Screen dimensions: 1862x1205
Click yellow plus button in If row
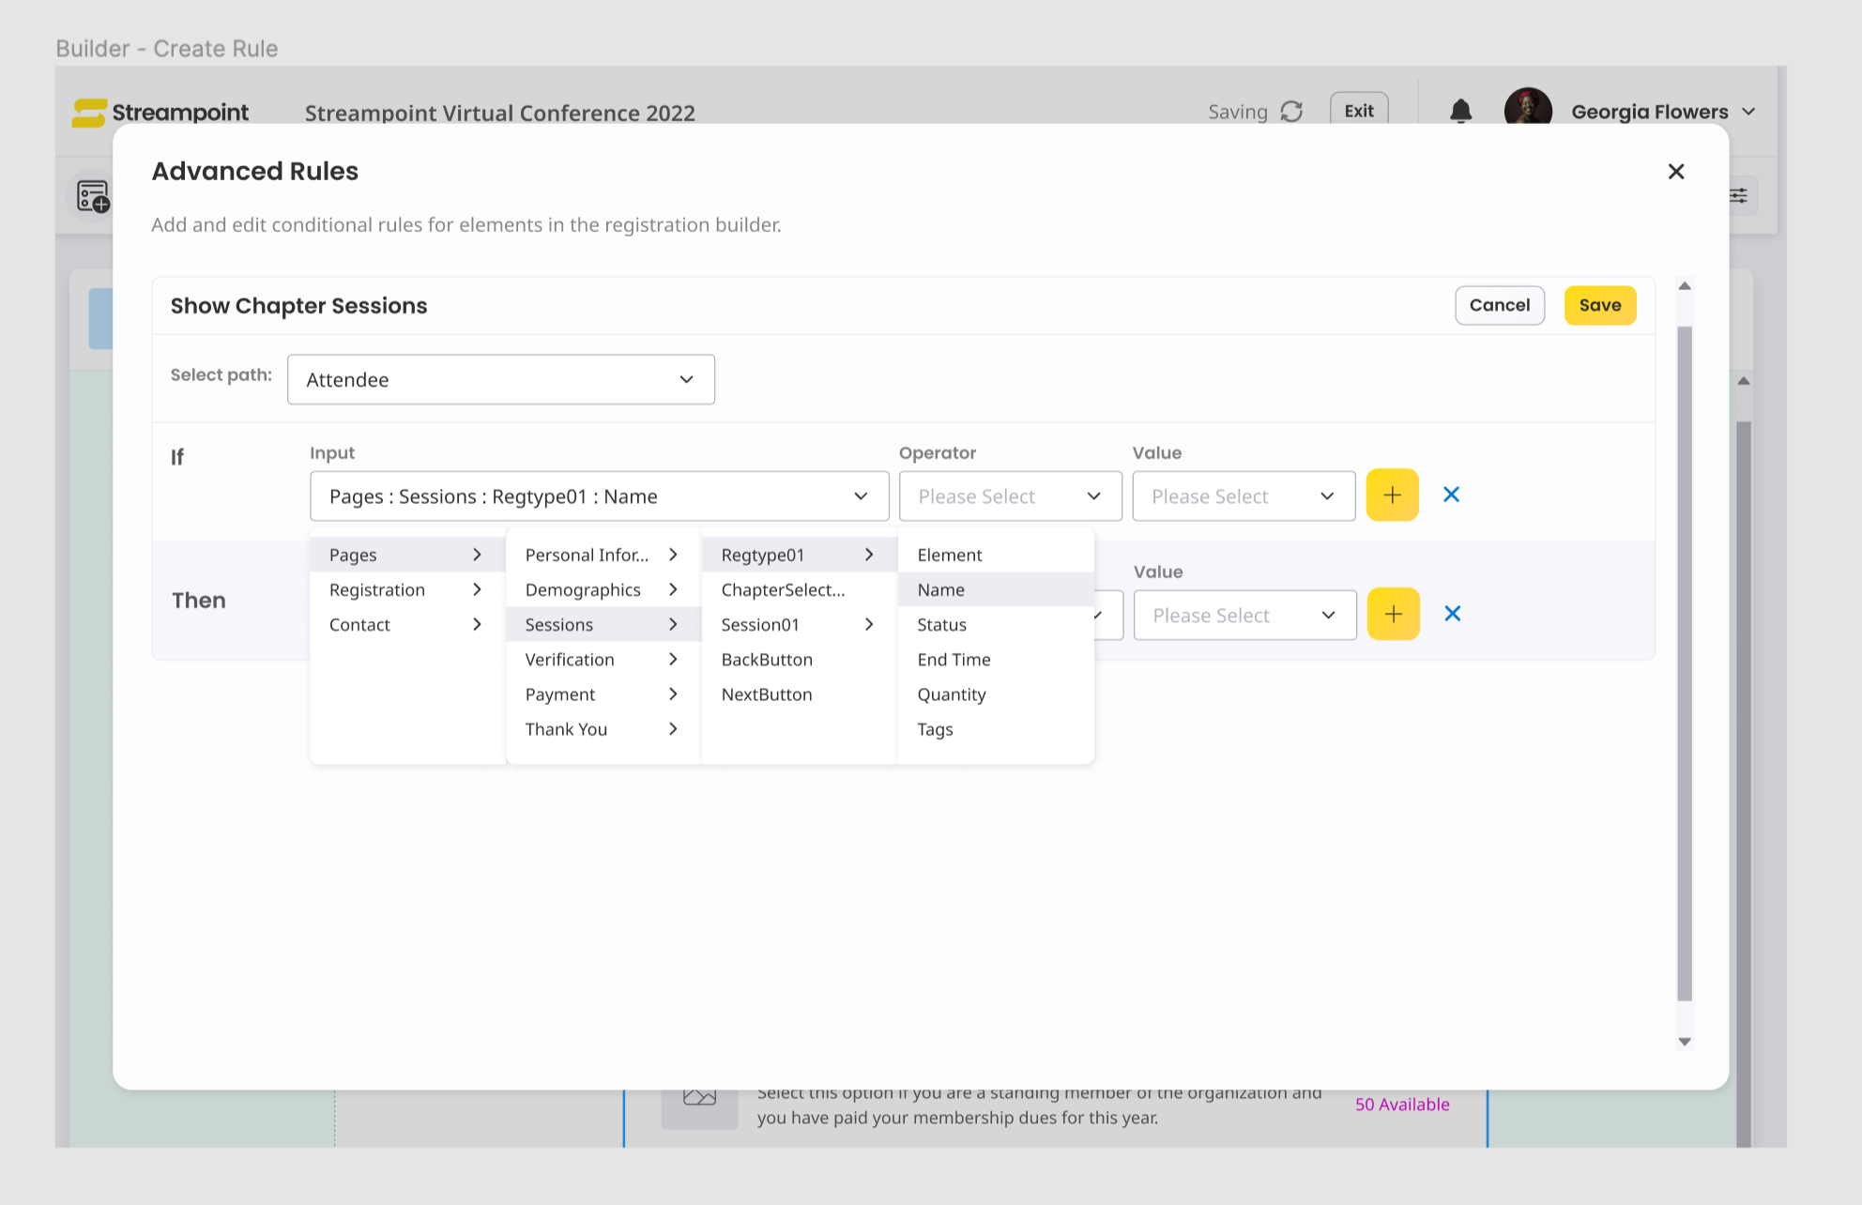[1392, 495]
